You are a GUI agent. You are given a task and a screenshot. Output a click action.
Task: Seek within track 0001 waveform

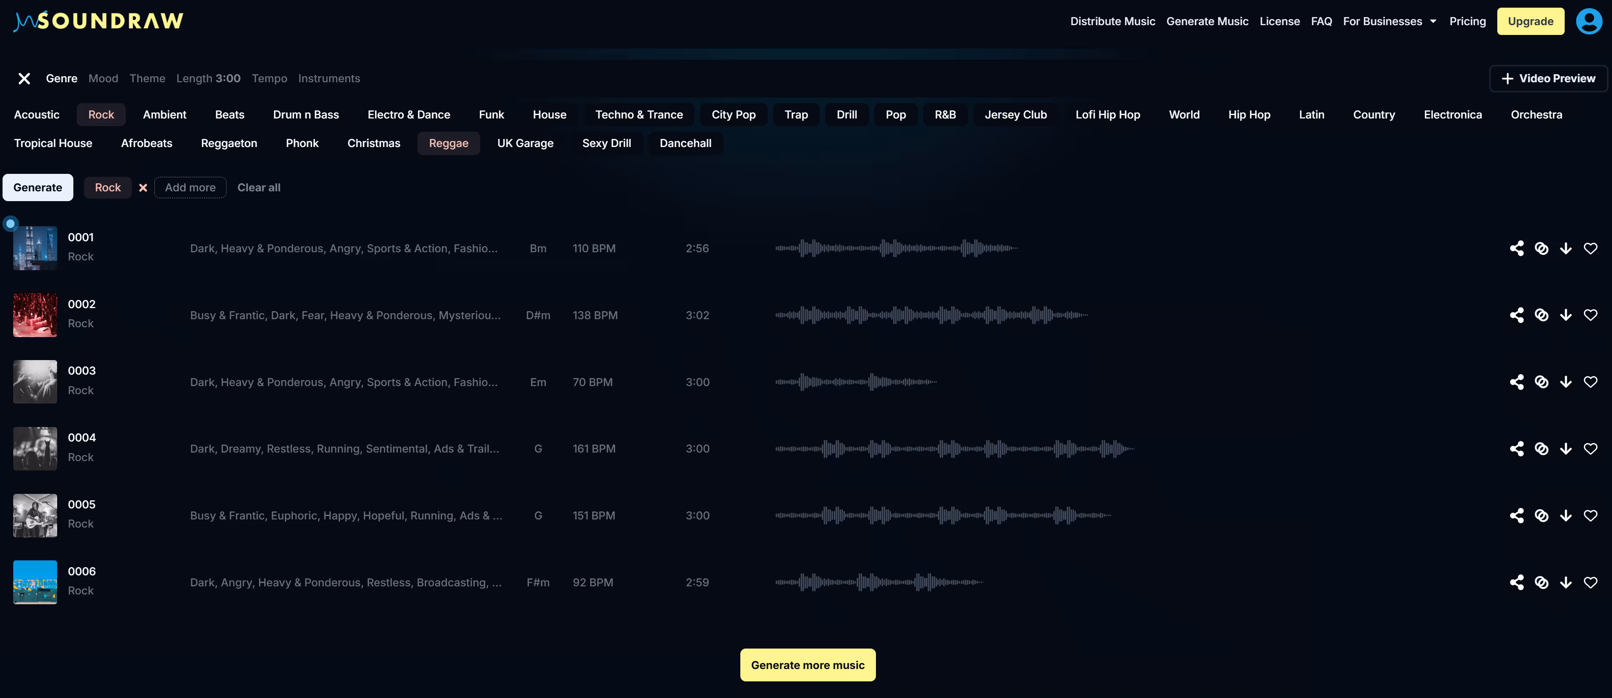click(x=896, y=248)
